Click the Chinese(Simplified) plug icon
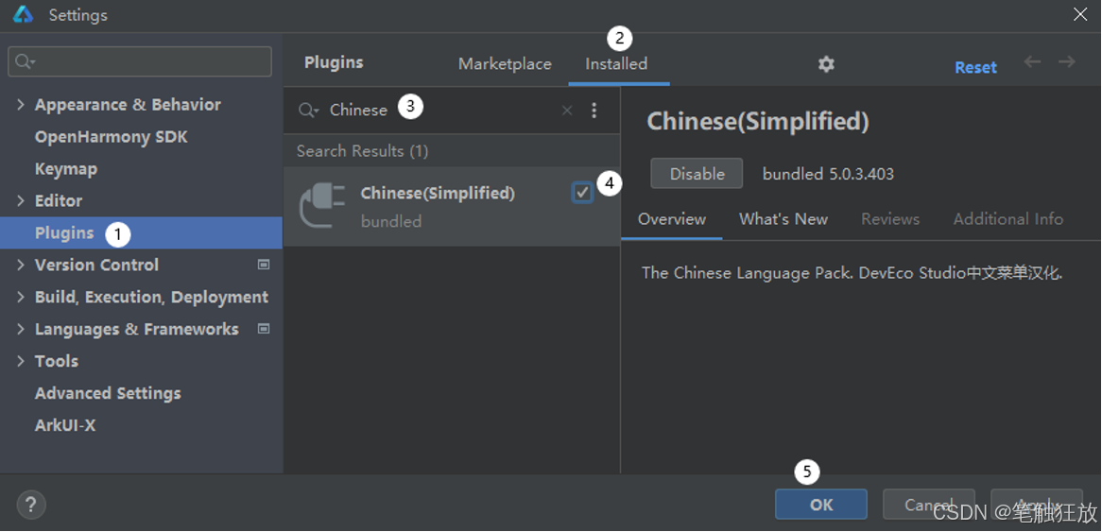Viewport: 1102px width, 532px height. 322,205
